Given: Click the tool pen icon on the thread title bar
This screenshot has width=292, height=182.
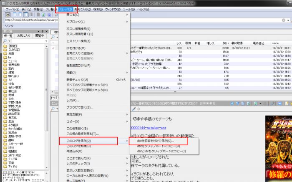Looking at the screenshot, I should (272, 104).
